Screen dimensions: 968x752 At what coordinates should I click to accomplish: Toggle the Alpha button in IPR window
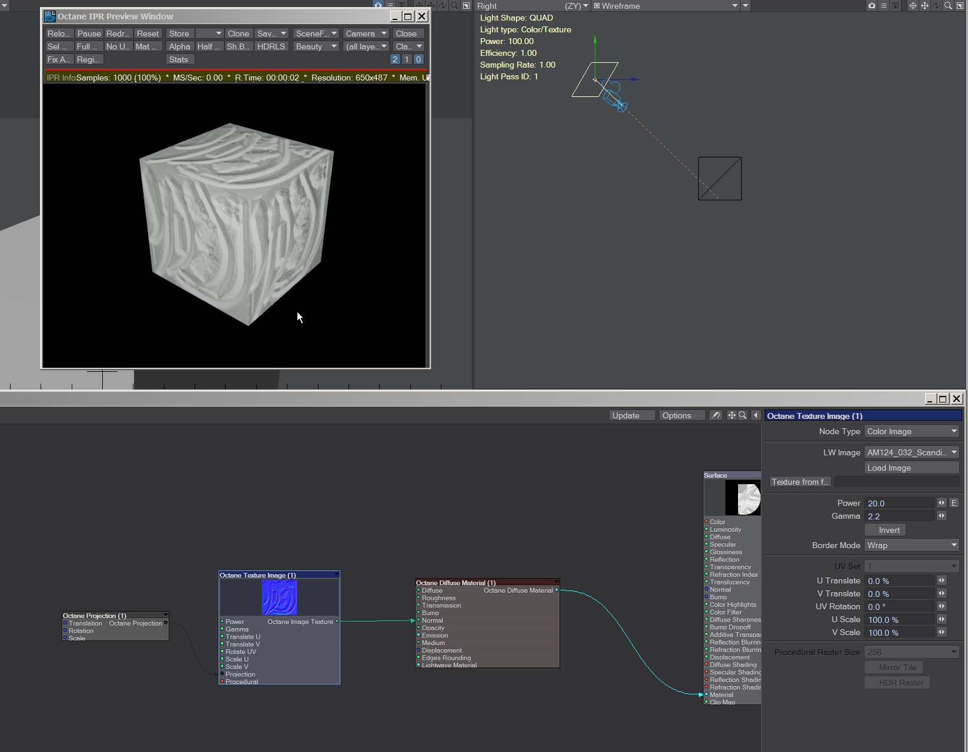point(179,46)
